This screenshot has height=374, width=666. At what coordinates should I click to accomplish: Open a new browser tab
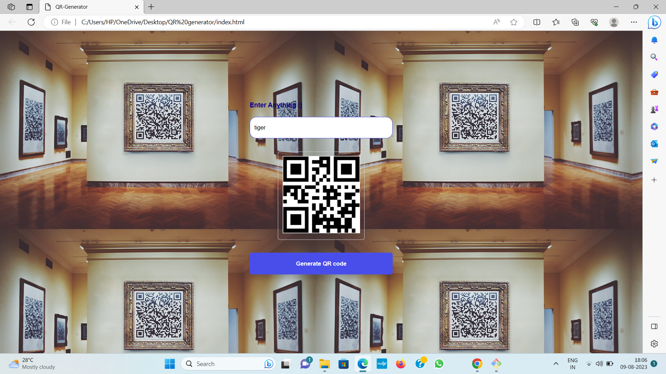pos(151,7)
